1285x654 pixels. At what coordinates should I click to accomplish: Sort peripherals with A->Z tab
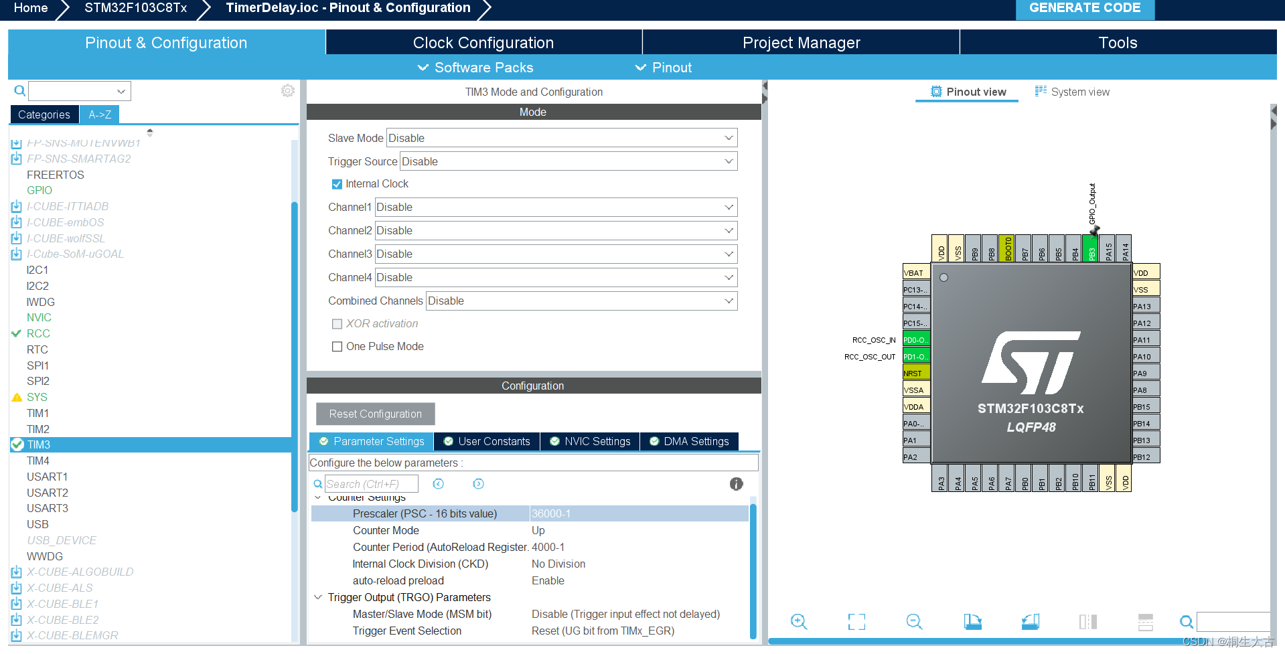point(100,114)
